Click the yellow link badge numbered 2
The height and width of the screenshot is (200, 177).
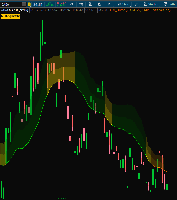tap(29, 4)
